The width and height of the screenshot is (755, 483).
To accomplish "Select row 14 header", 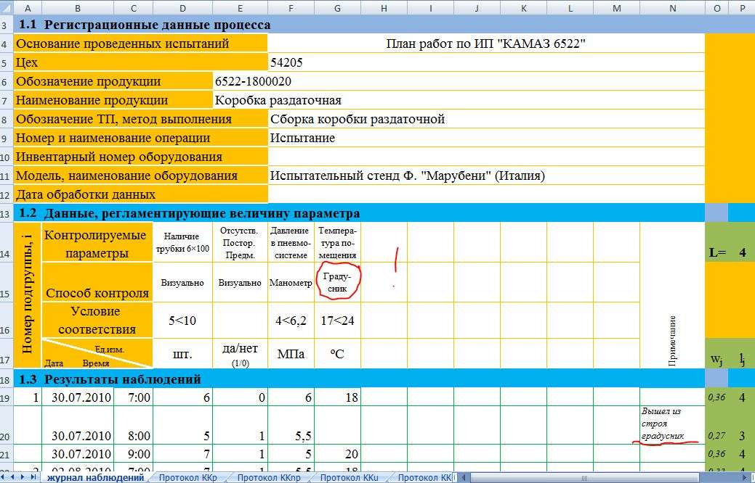I will [7, 253].
